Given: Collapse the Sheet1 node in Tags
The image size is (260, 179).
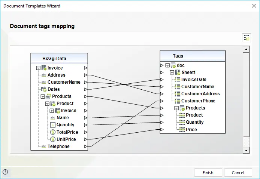Looking at the screenshot, I should click(x=172, y=72).
